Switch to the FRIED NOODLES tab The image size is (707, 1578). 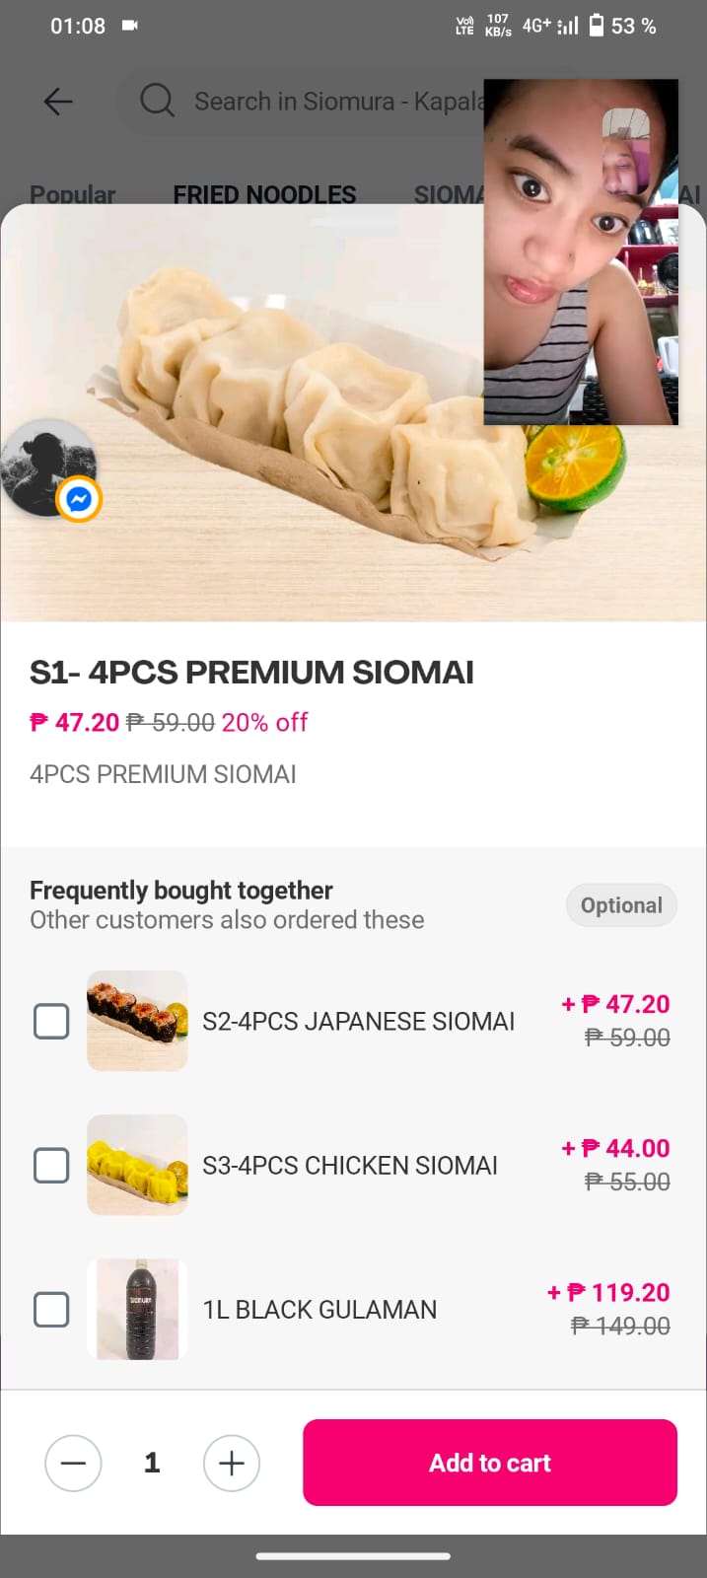click(264, 194)
